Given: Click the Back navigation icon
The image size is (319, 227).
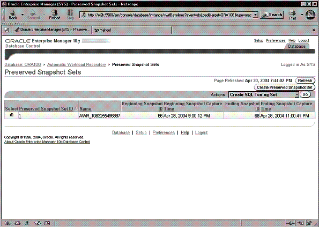Looking at the screenshot, I should [13, 14].
